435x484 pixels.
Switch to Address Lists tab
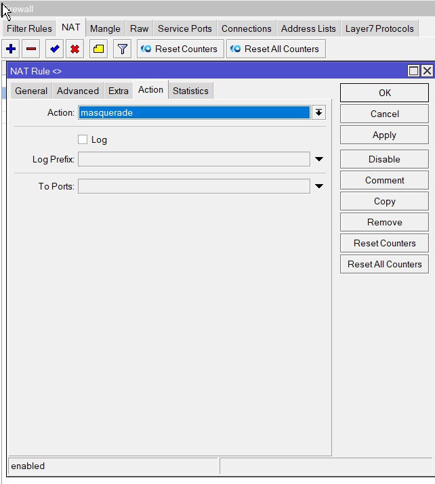point(308,28)
